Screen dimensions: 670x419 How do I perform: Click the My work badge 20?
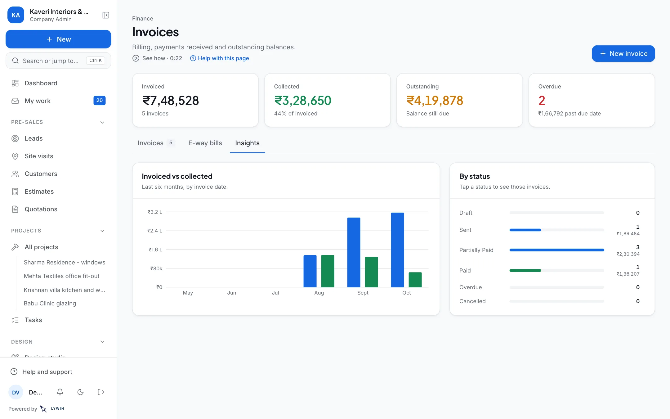pyautogui.click(x=99, y=101)
